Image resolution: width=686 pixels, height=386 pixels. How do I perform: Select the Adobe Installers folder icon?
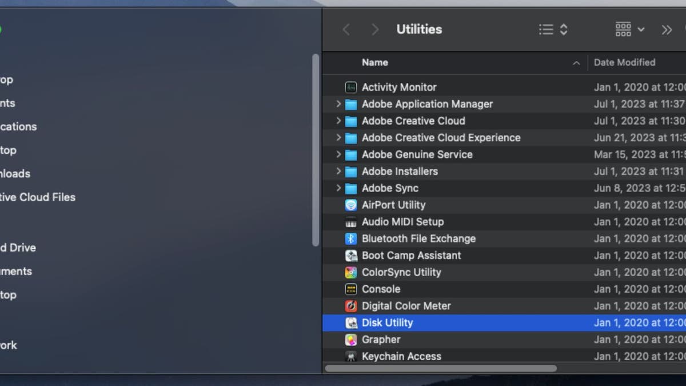tap(351, 172)
